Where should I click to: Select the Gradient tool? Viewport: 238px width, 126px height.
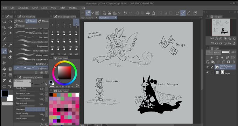click(x=10, y=69)
